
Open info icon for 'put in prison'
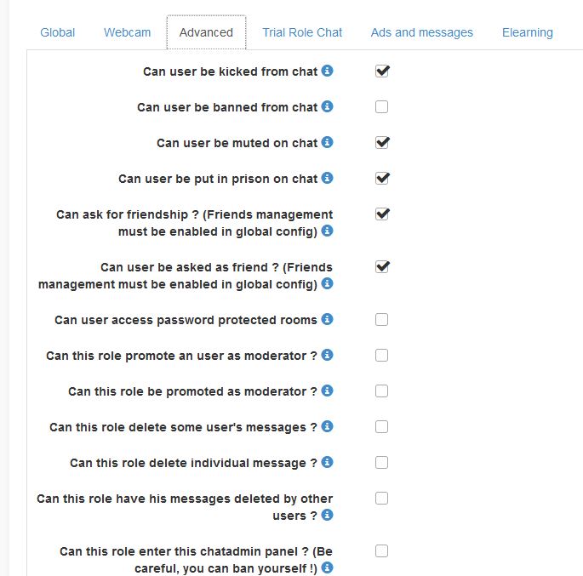328,179
